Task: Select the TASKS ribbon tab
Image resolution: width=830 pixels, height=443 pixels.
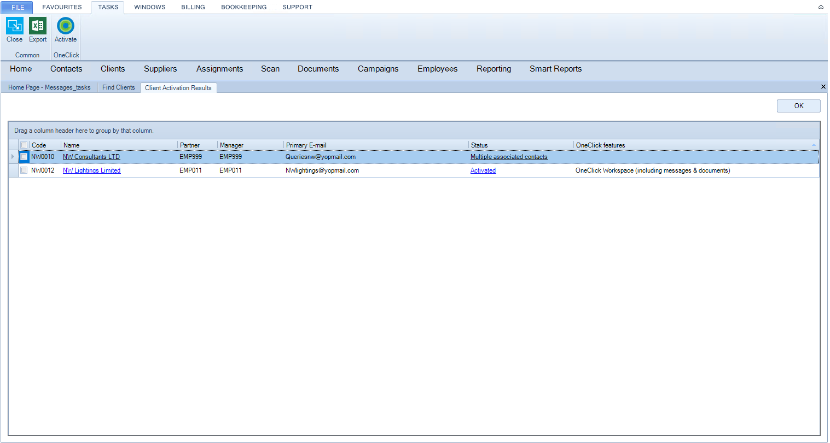Action: 108,7
